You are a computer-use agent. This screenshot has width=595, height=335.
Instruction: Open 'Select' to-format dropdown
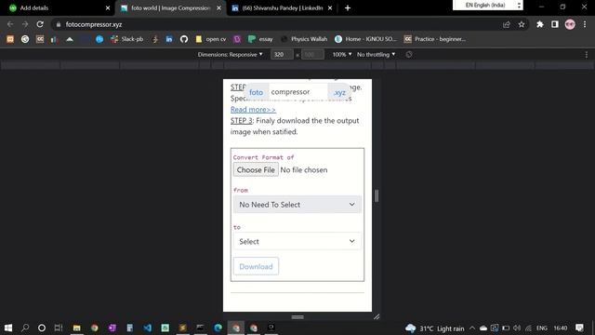coord(297,241)
